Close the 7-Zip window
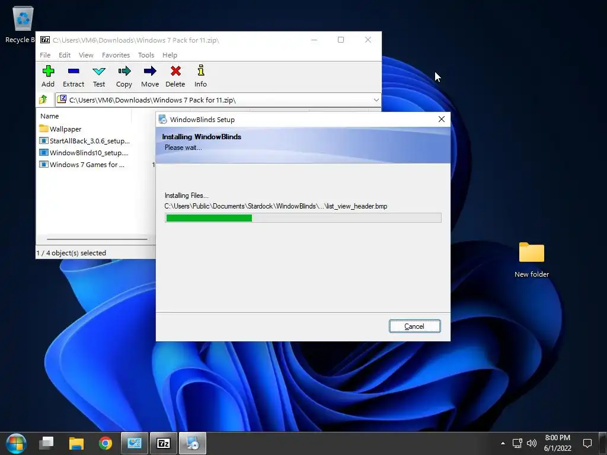Image resolution: width=607 pixels, height=455 pixels. click(368, 40)
